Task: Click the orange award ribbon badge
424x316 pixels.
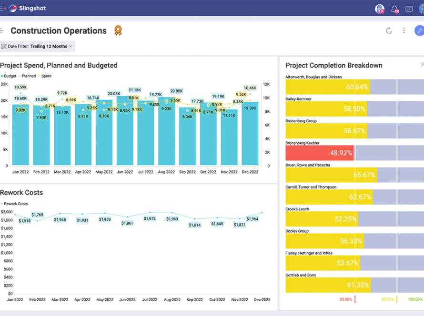Action: pos(118,30)
